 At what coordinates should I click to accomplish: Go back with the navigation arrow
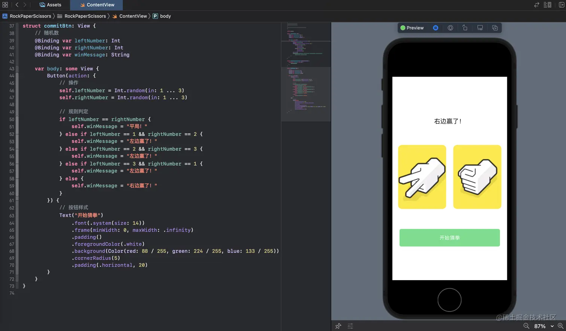(x=17, y=5)
